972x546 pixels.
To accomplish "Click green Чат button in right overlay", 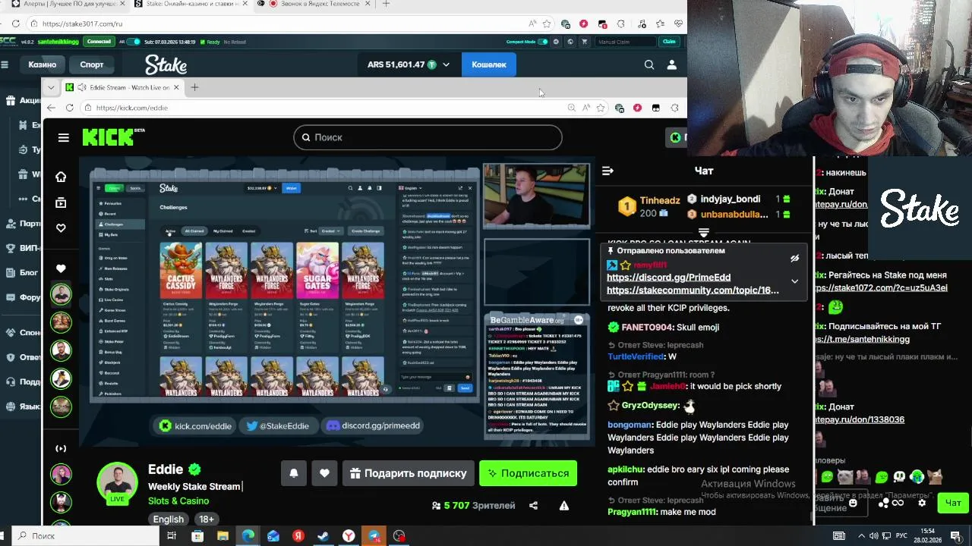I will [953, 503].
